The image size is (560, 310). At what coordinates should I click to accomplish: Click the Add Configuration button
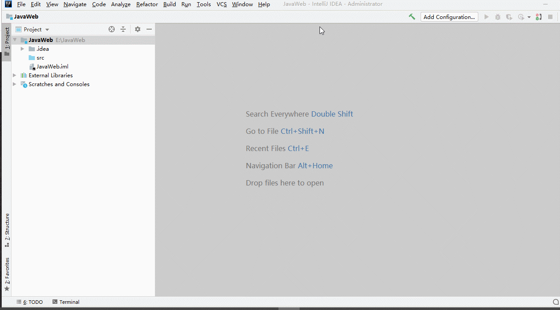tap(449, 17)
